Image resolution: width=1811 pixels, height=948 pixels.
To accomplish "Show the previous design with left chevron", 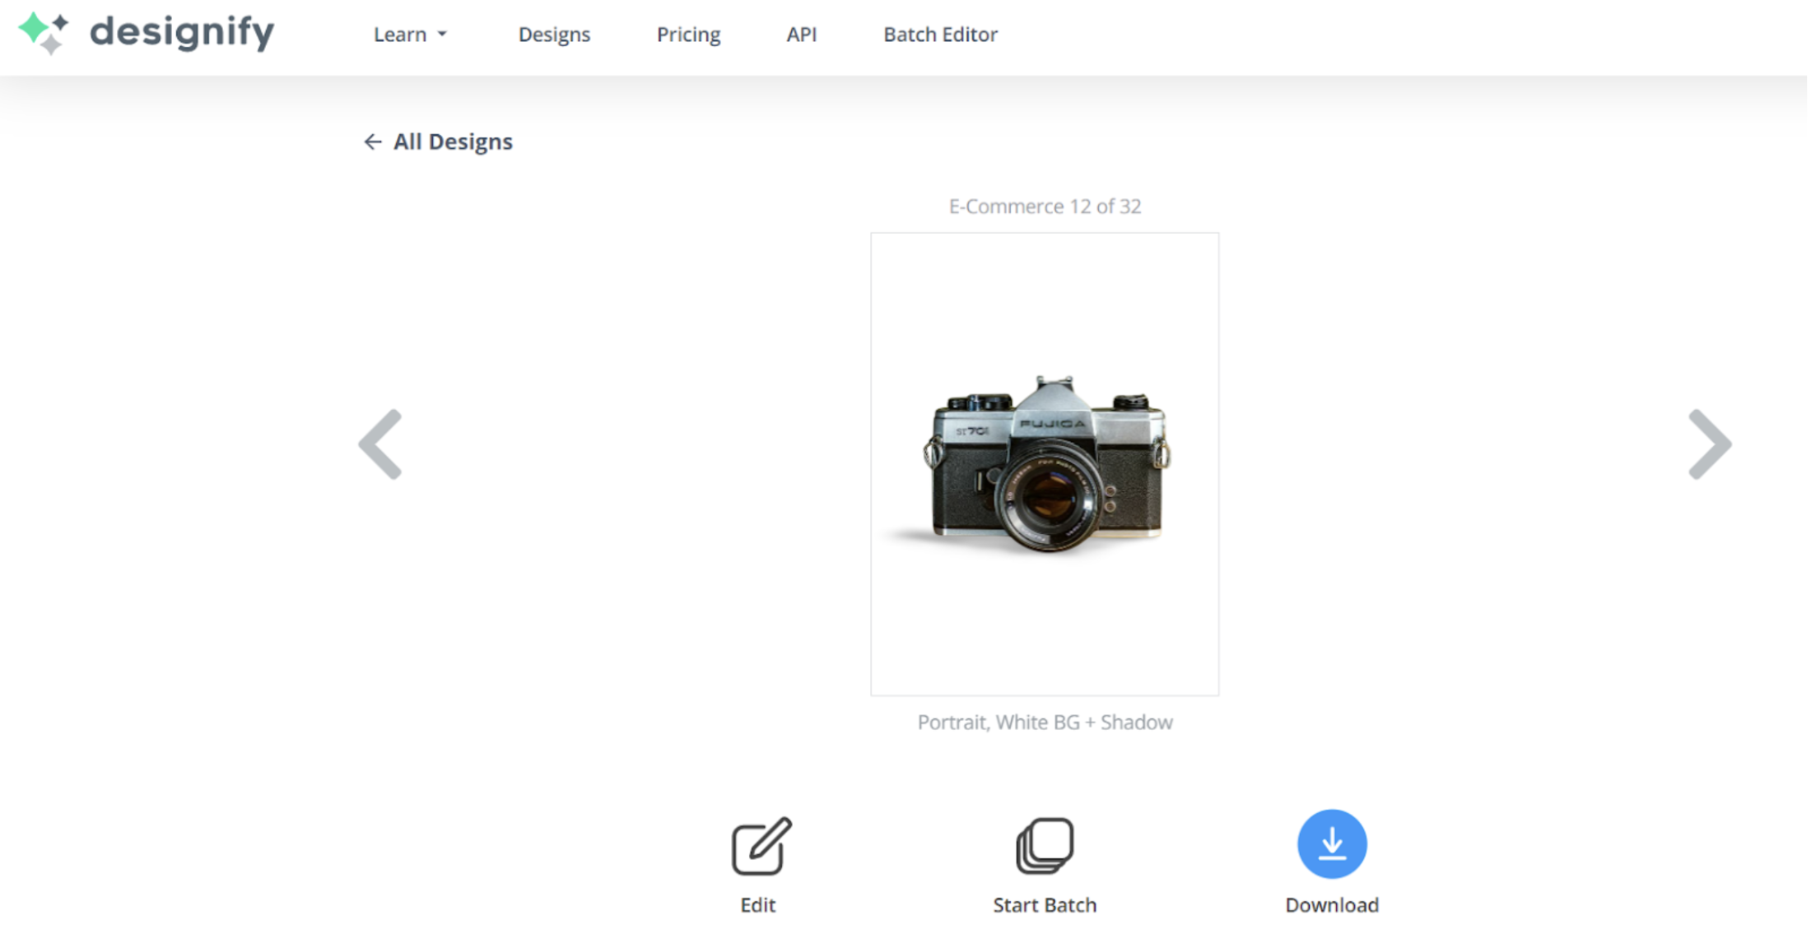I will pos(380,444).
